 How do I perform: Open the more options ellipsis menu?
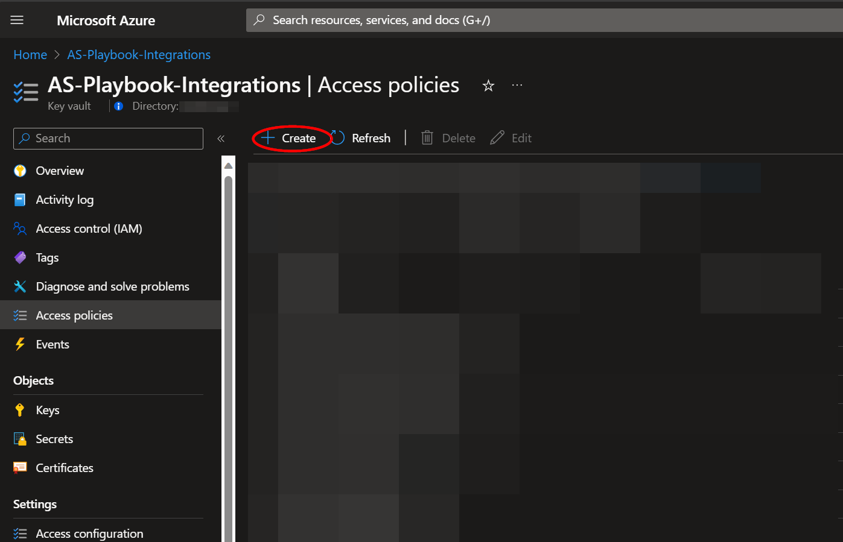[x=517, y=85]
